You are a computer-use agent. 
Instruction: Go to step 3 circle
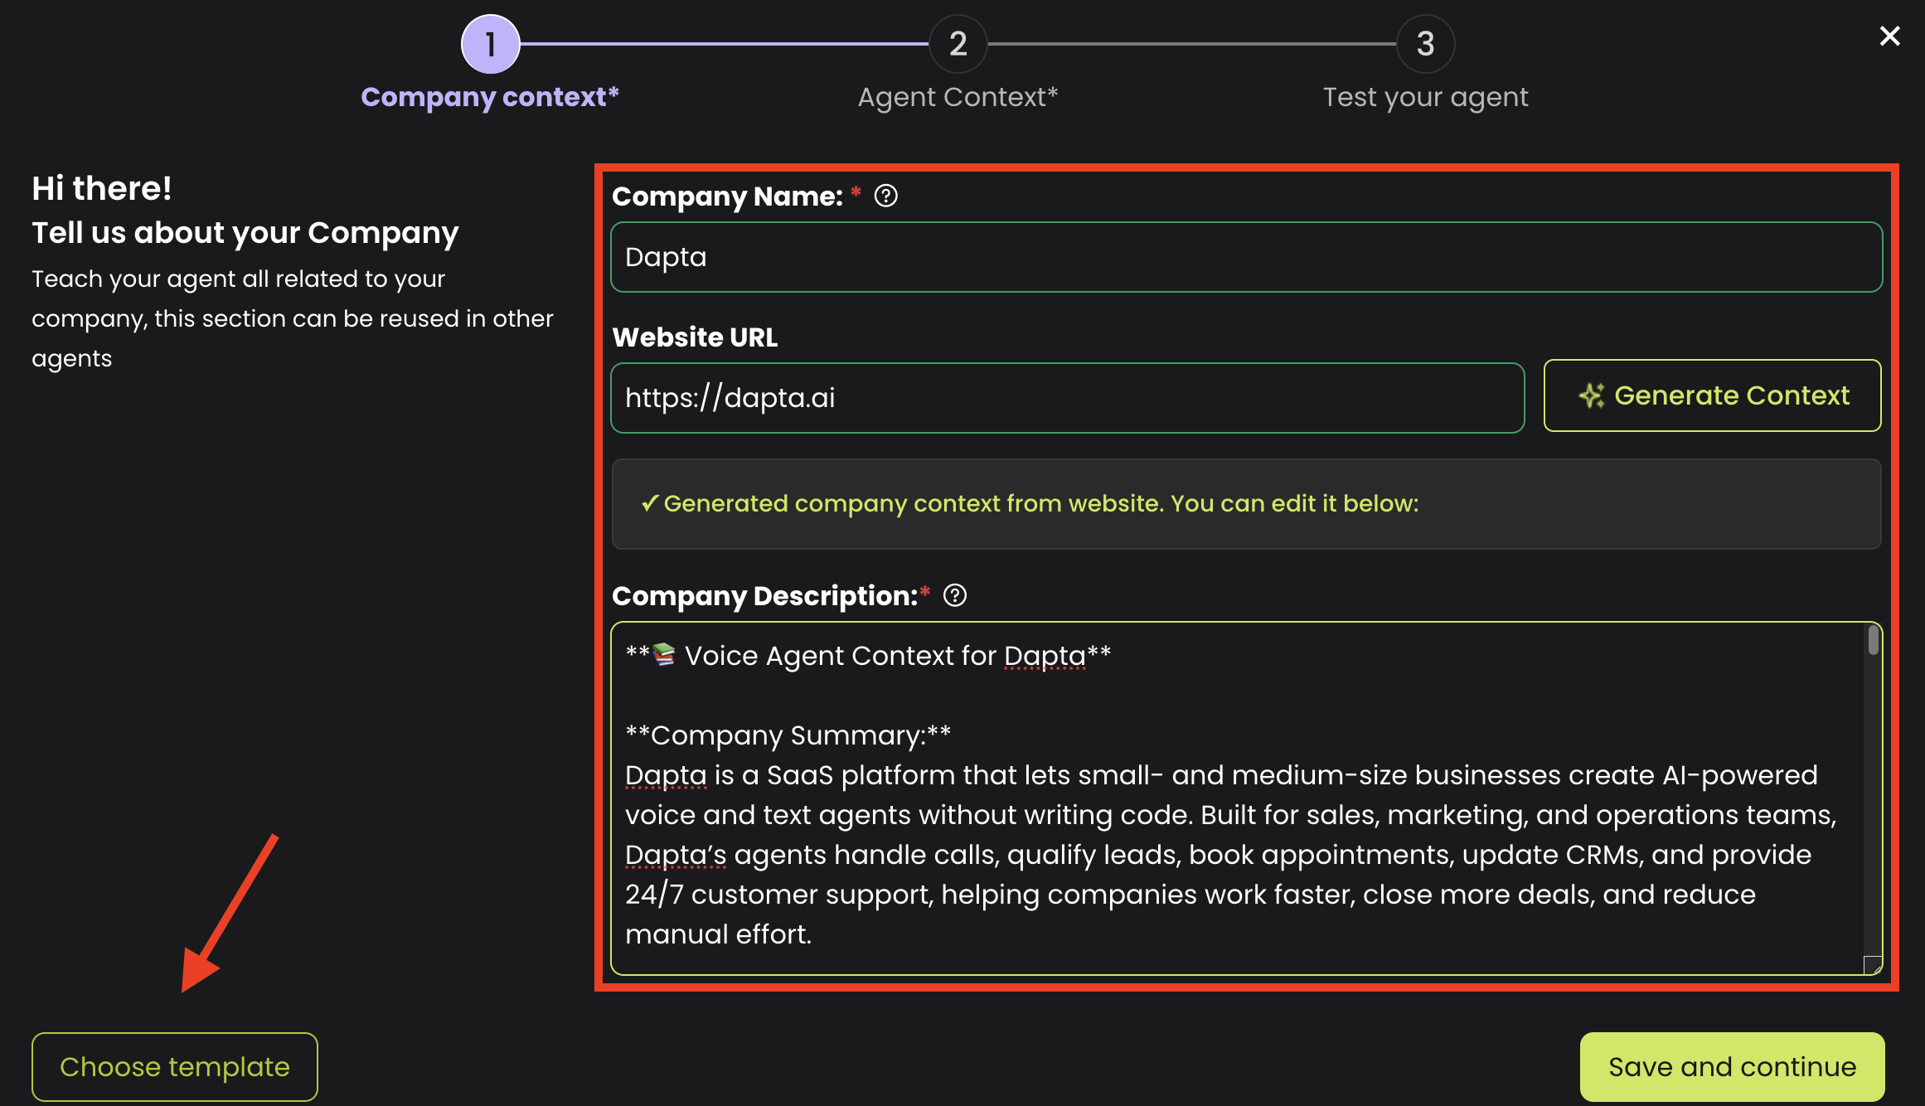click(x=1425, y=44)
